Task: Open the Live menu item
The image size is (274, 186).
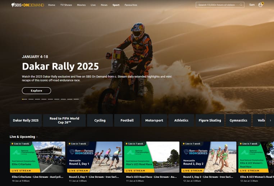Action: tap(93, 5)
